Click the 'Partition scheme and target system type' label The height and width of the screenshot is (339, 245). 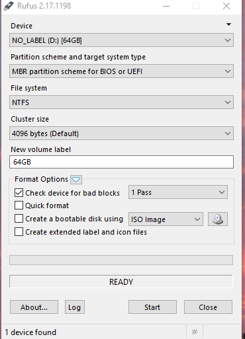pyautogui.click(x=78, y=57)
